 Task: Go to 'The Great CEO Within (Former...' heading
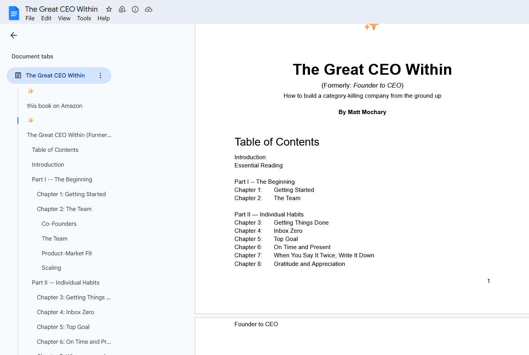(x=69, y=135)
